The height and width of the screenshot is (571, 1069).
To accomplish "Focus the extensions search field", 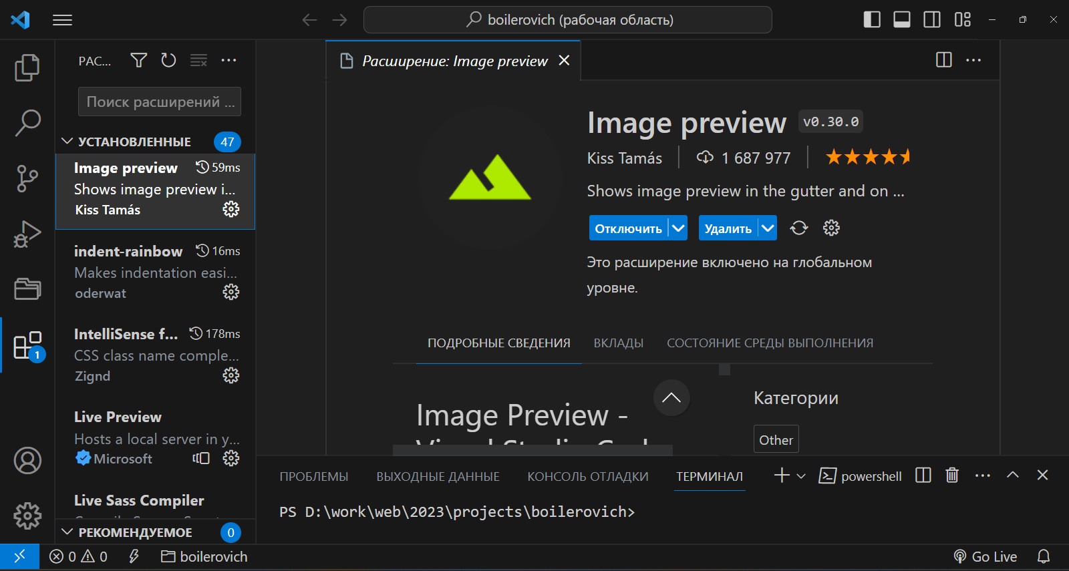I will 160,102.
